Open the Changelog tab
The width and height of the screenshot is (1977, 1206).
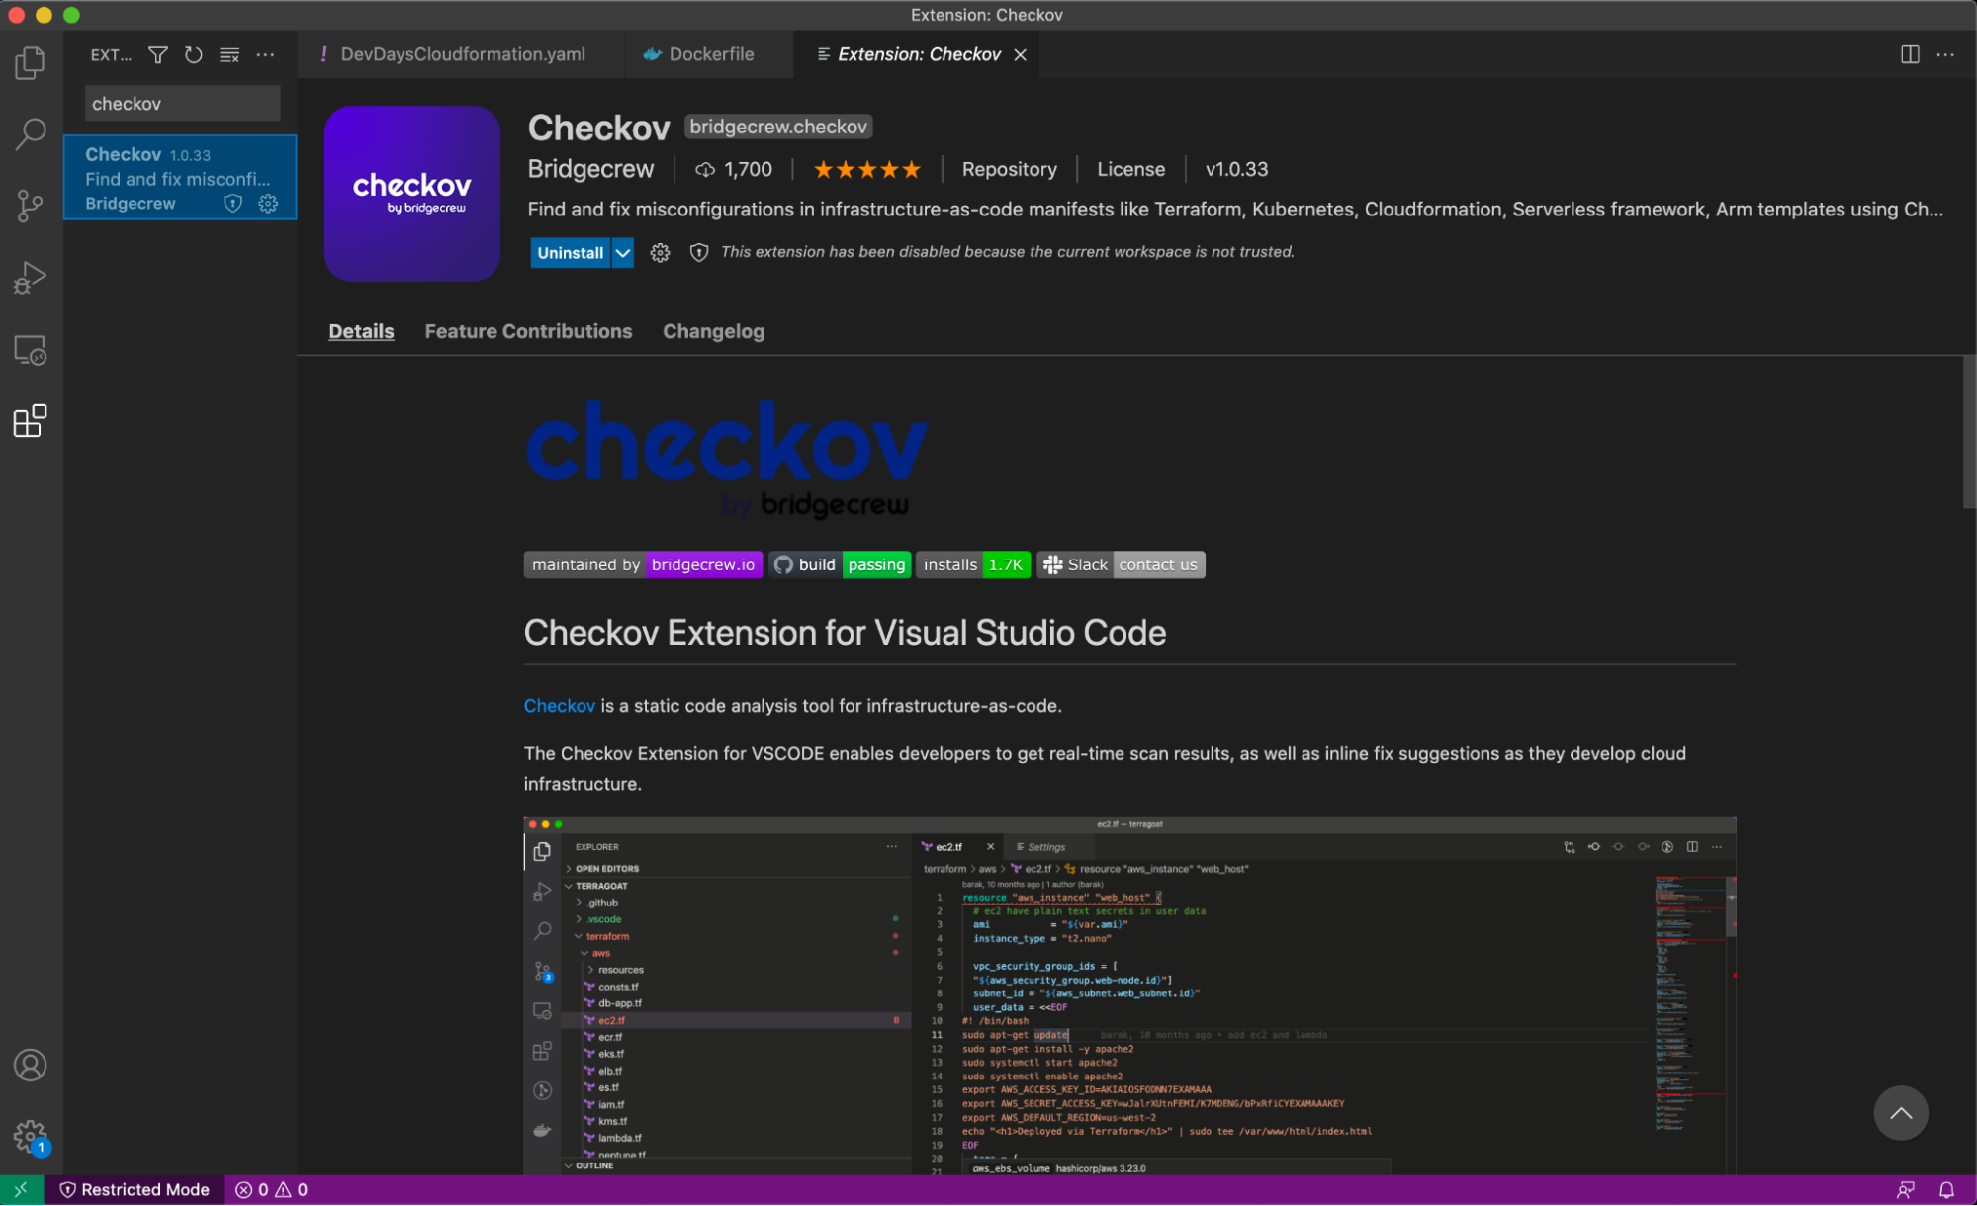click(x=713, y=332)
